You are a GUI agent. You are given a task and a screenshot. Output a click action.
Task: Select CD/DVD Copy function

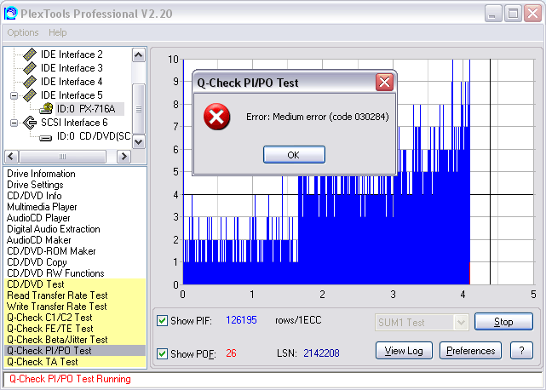[x=37, y=262]
